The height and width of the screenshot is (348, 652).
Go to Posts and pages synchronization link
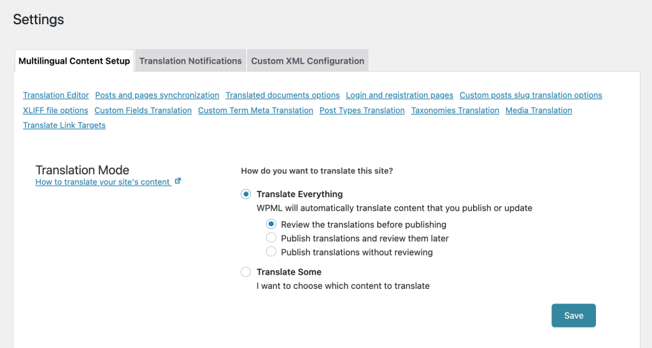[x=157, y=95]
